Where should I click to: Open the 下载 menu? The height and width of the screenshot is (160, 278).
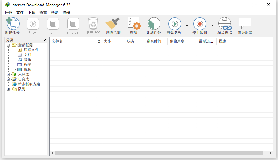click(32, 13)
